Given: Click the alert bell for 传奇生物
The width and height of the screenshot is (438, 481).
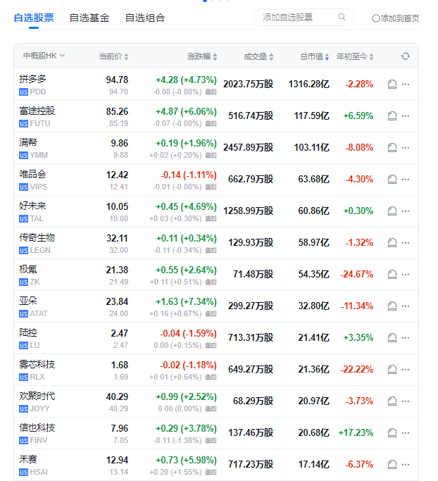Looking at the screenshot, I should (392, 243).
